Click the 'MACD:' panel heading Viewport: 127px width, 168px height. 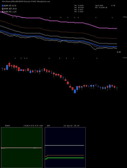(x=7, y=126)
